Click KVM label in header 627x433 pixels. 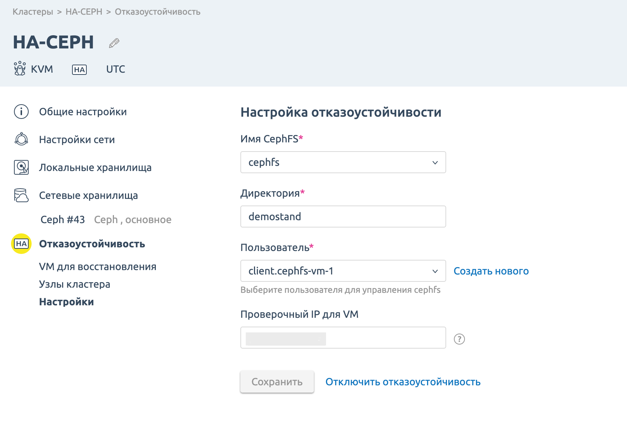(x=42, y=69)
